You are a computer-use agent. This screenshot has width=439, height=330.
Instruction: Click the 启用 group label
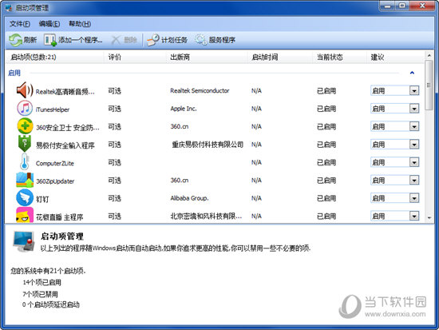pyautogui.click(x=14, y=73)
